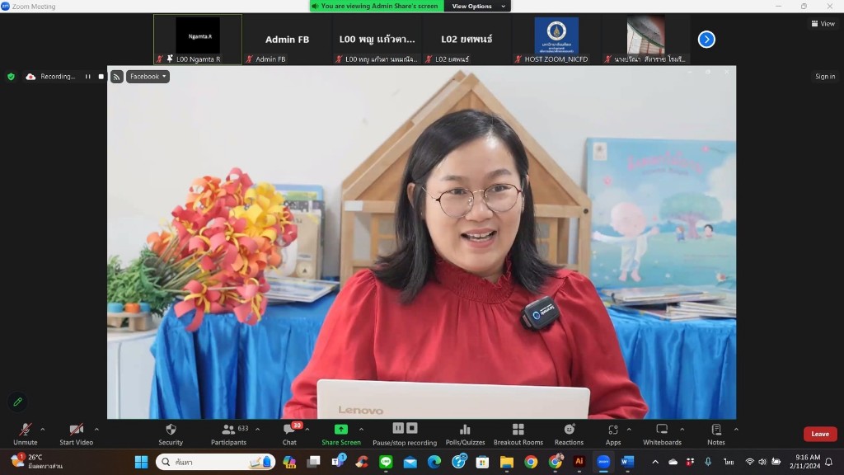Expand the arrow next to Whiteboards

tap(682, 429)
